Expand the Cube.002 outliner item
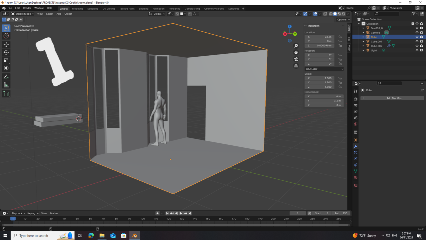Image resolution: width=426 pixels, height=240 pixels. tap(363, 46)
